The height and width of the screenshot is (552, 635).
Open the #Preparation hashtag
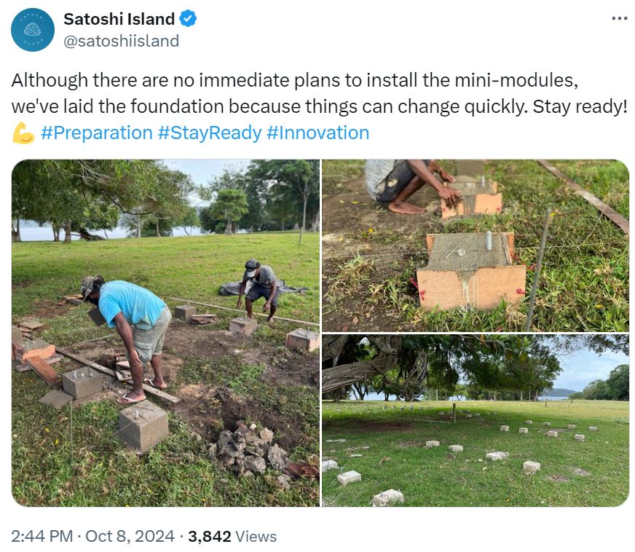(96, 133)
